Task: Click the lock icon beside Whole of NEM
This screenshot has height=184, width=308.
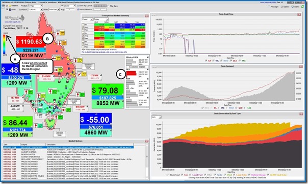Action: tap(147, 57)
